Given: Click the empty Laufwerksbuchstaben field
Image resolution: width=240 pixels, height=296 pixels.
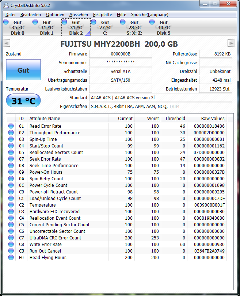Looking at the screenshot, I should coord(121,89).
